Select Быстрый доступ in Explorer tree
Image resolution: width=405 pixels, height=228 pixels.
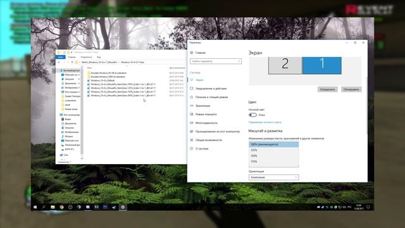[x=70, y=70]
